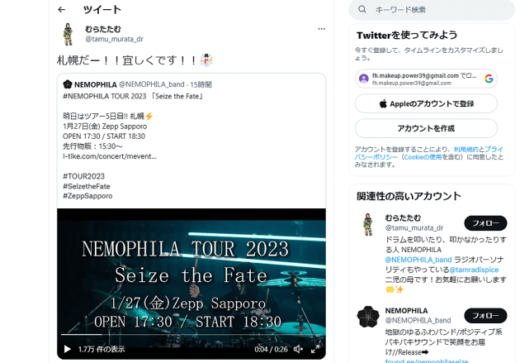The width and height of the screenshot is (520, 363).
Task: Open the terms of service link
Action: (466, 149)
